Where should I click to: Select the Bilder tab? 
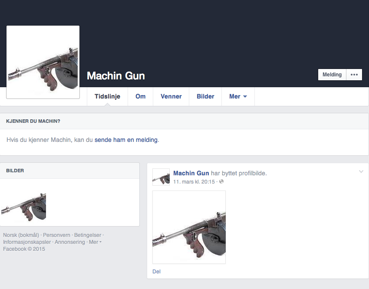tap(205, 96)
